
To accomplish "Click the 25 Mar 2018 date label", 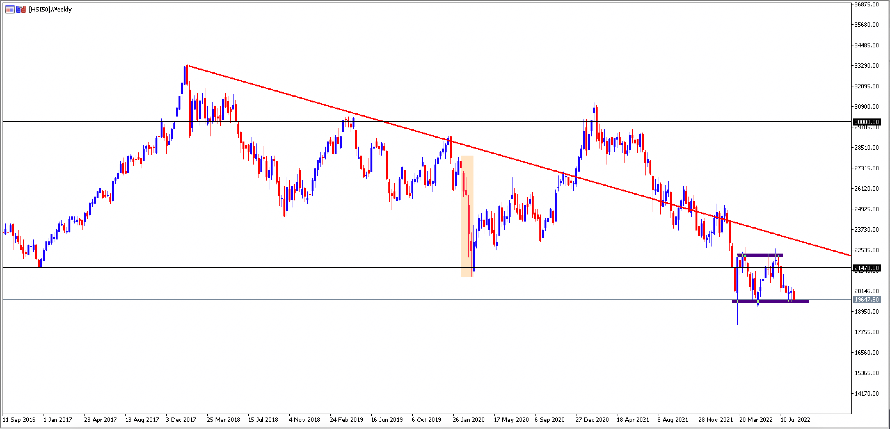I will 224,420.
